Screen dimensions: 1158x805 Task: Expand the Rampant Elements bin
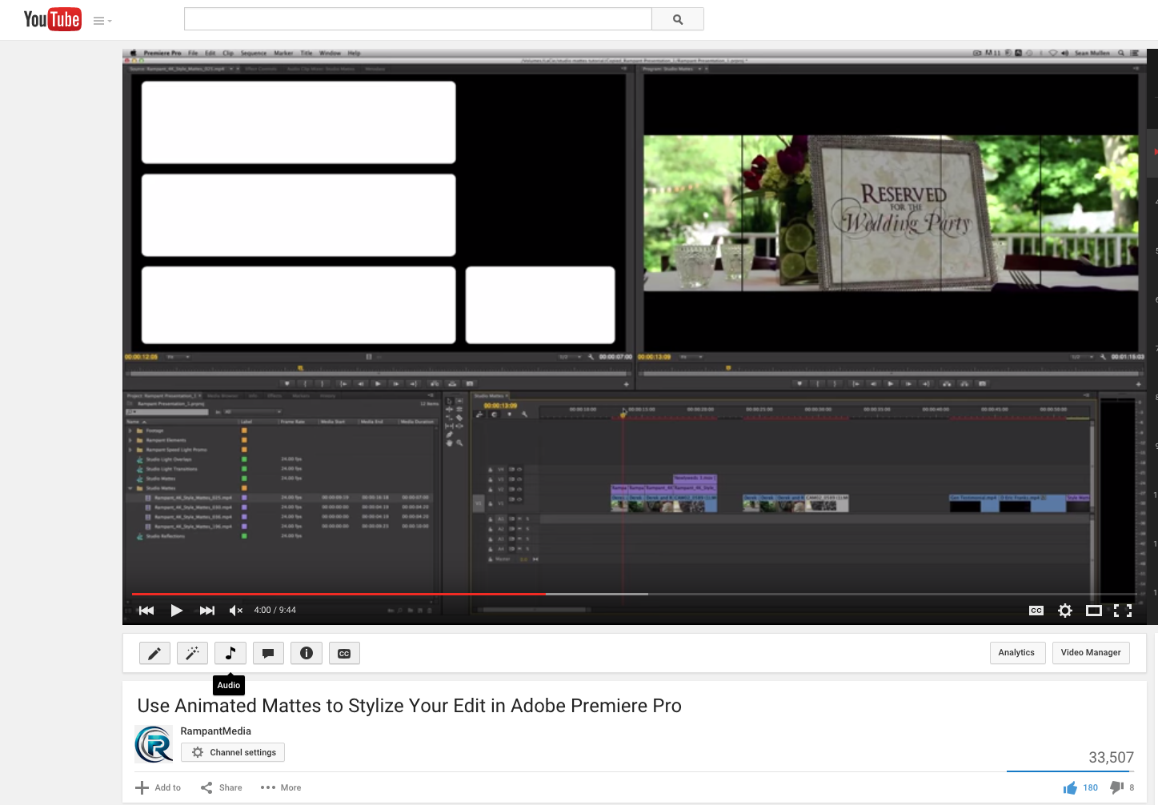[130, 440]
